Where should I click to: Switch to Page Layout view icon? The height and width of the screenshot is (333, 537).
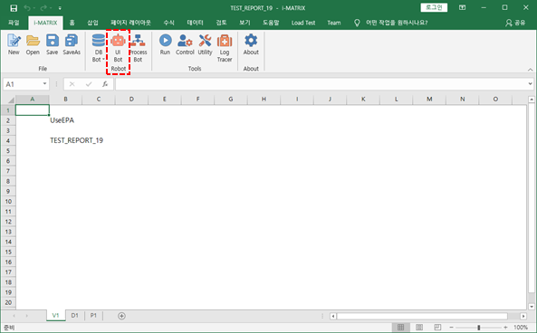pyautogui.click(x=419, y=328)
